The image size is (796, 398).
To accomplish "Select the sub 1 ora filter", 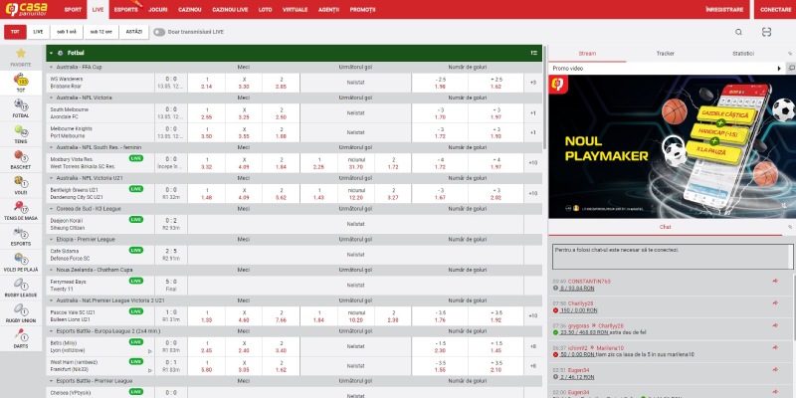I will coord(67,32).
